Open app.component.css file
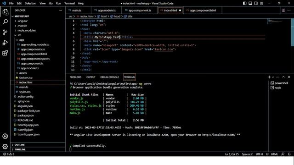 38,49
